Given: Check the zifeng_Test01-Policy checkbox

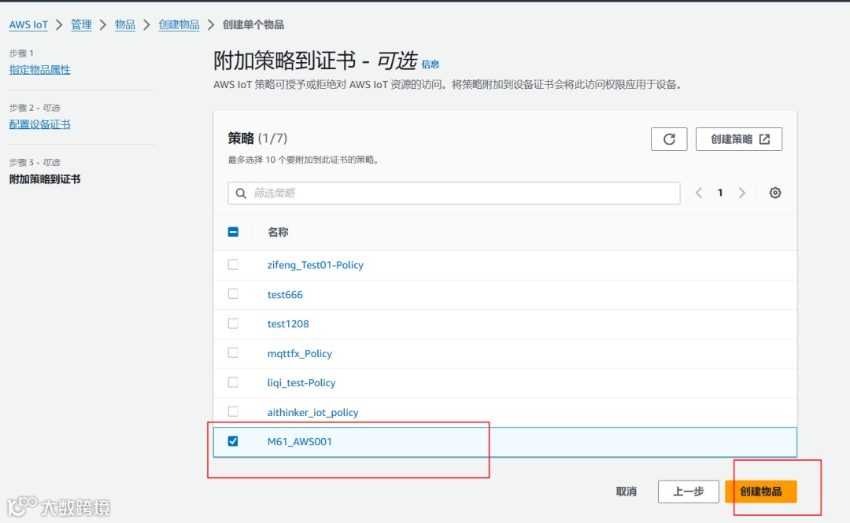Looking at the screenshot, I should (233, 264).
